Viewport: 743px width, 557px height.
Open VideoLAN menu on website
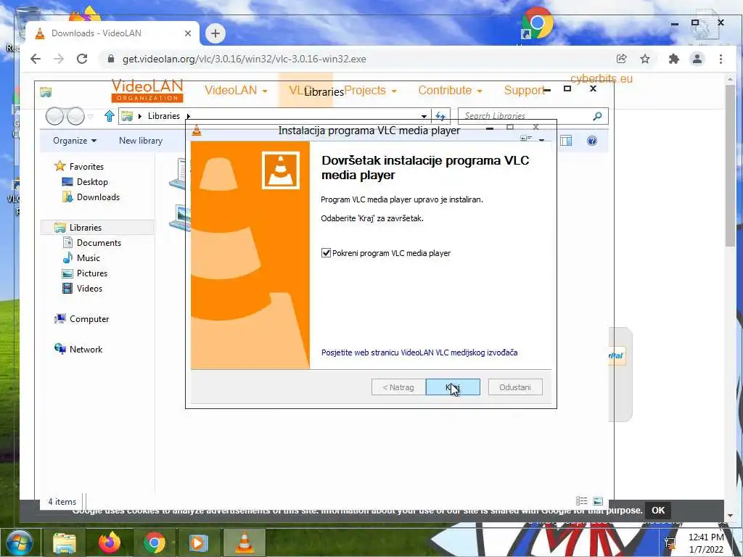[236, 90]
